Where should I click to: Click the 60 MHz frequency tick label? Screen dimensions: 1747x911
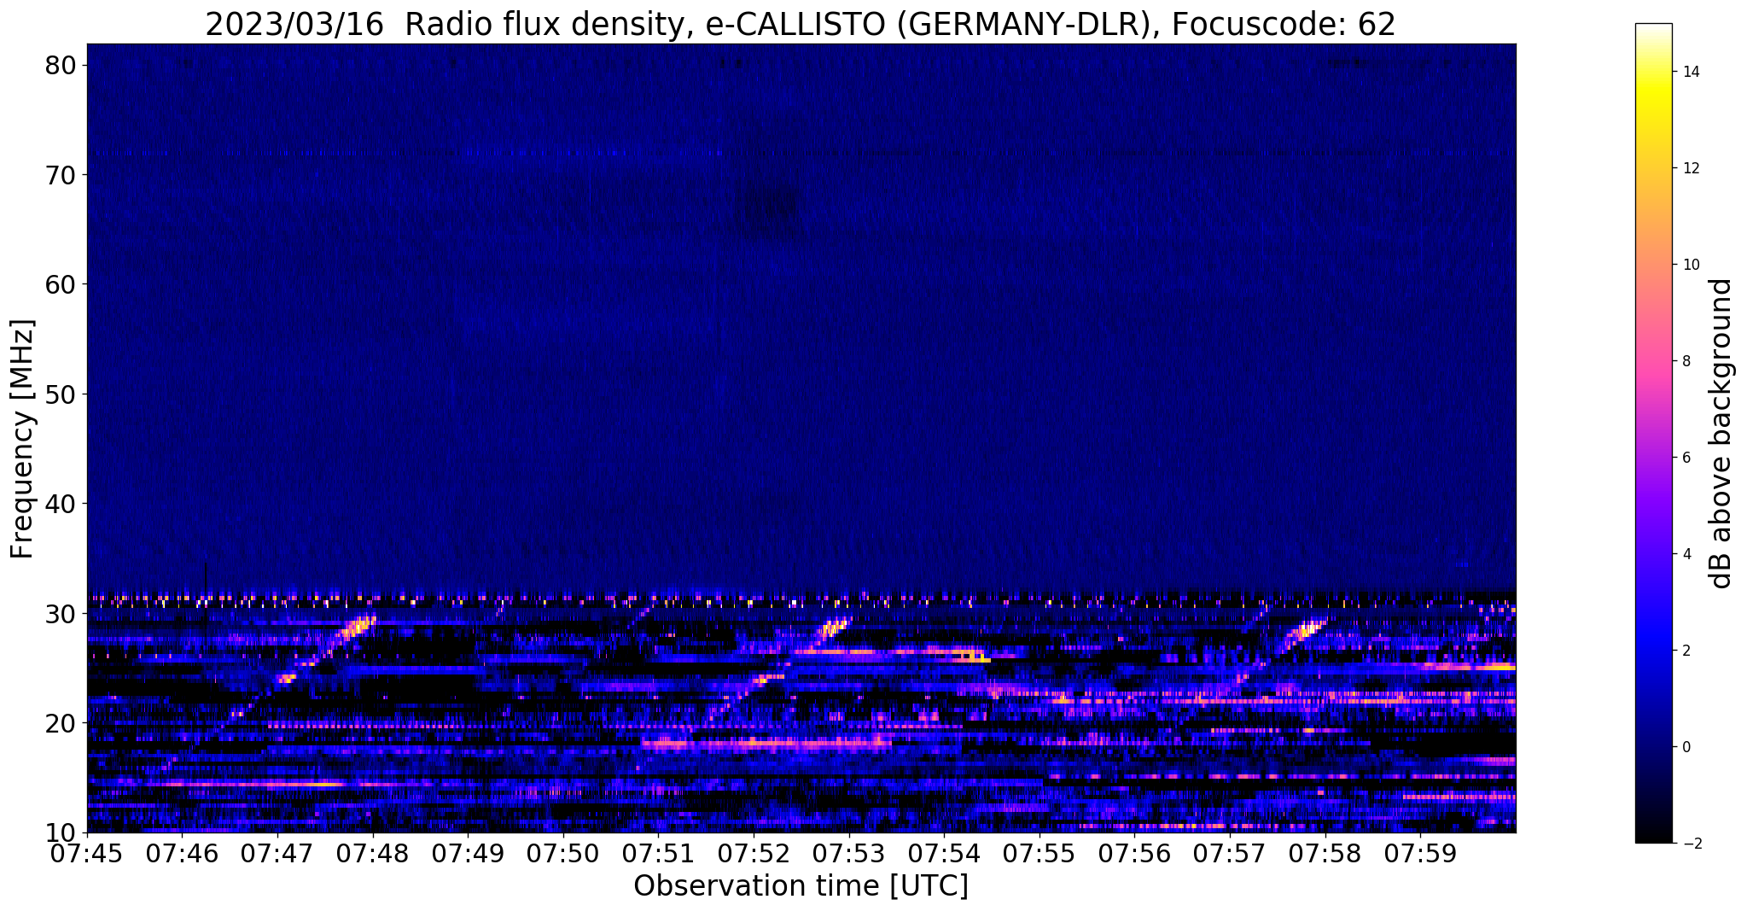click(x=61, y=284)
